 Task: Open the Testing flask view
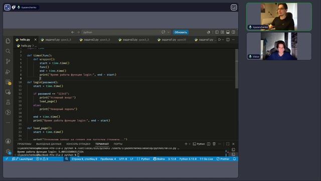(8, 102)
